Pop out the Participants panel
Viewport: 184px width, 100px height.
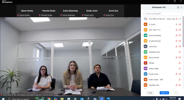pyautogui.click(x=178, y=7)
